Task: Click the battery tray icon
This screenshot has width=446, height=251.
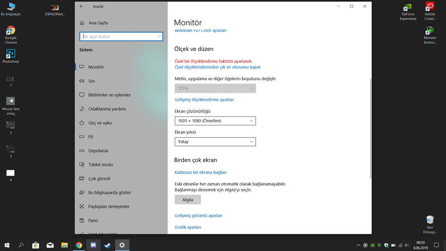Action: coord(393,246)
